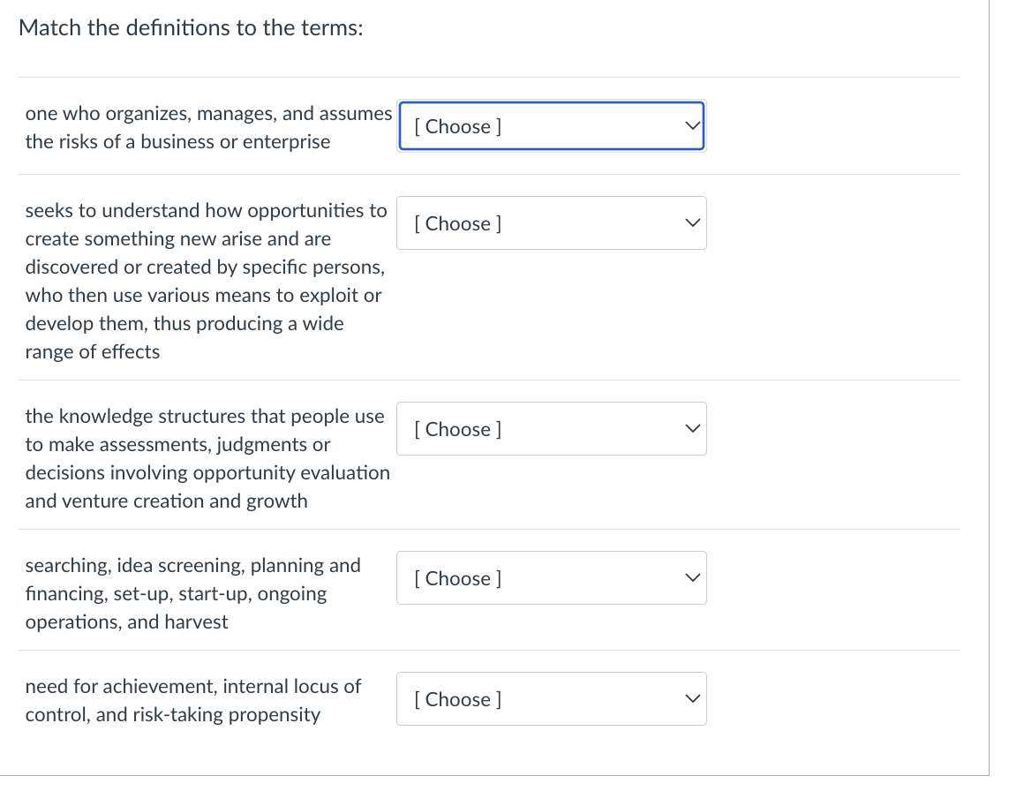
Task: Click the chevron arrow for the knowledge structures definition
Action: [694, 429]
